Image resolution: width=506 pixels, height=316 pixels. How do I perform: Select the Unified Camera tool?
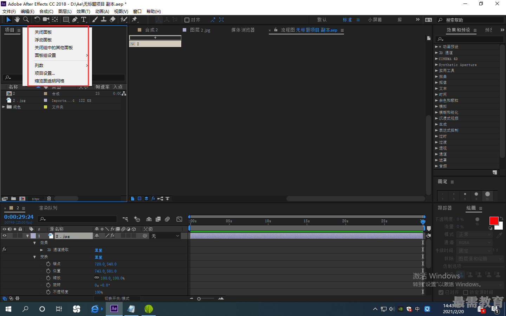tap(46, 20)
